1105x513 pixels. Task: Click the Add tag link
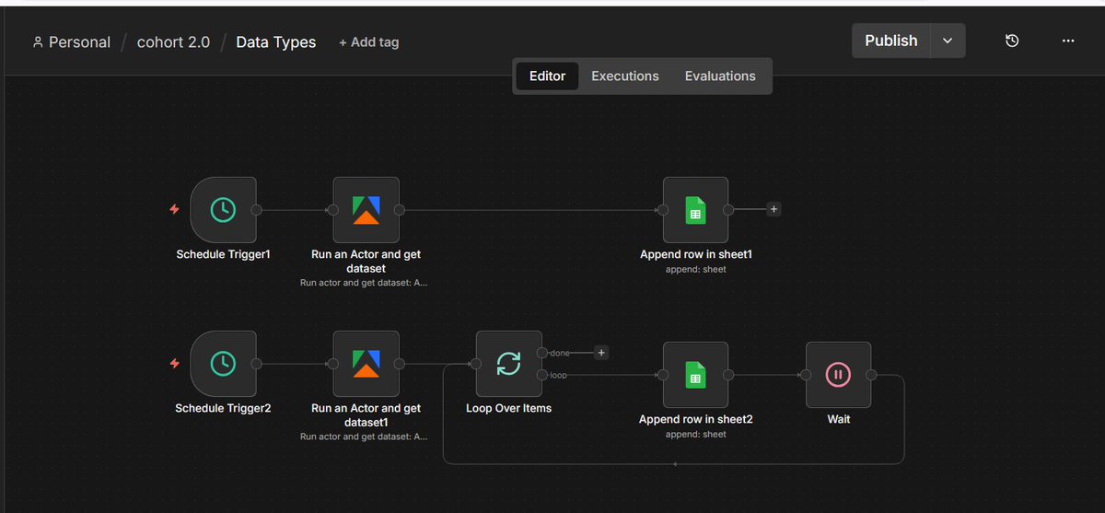pos(368,42)
